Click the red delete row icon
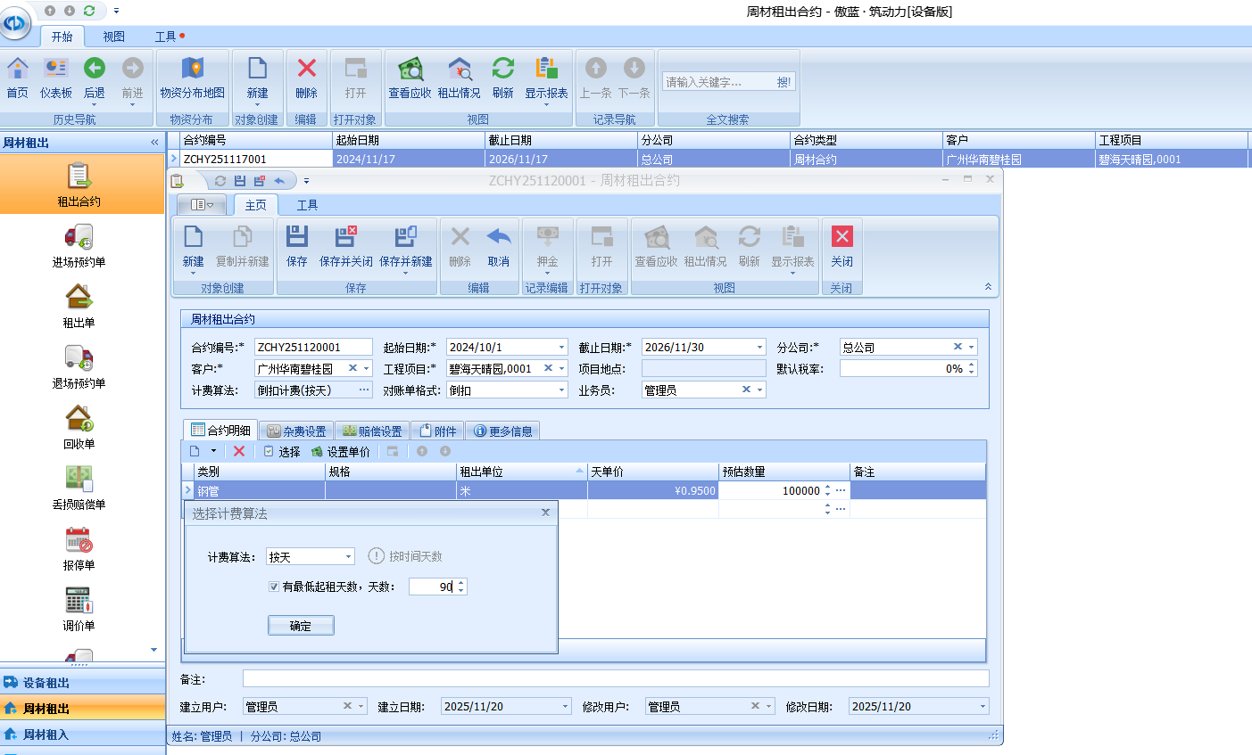The image size is (1252, 755). point(239,451)
